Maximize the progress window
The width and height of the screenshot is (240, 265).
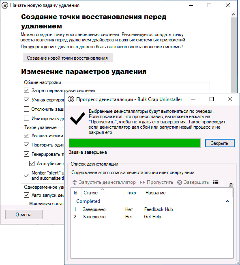click(212, 99)
